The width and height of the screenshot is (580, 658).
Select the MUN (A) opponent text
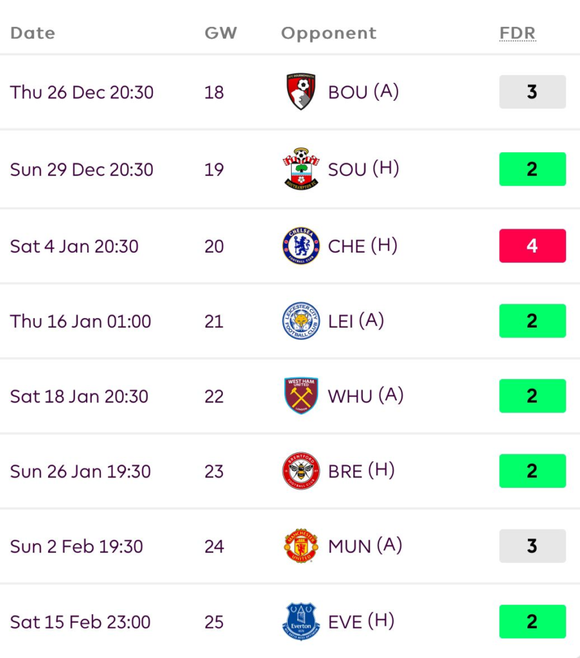click(365, 546)
